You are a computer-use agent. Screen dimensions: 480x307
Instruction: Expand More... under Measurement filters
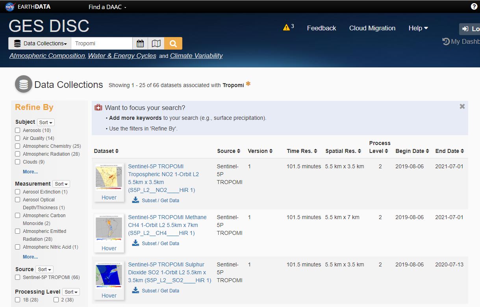[30, 257]
